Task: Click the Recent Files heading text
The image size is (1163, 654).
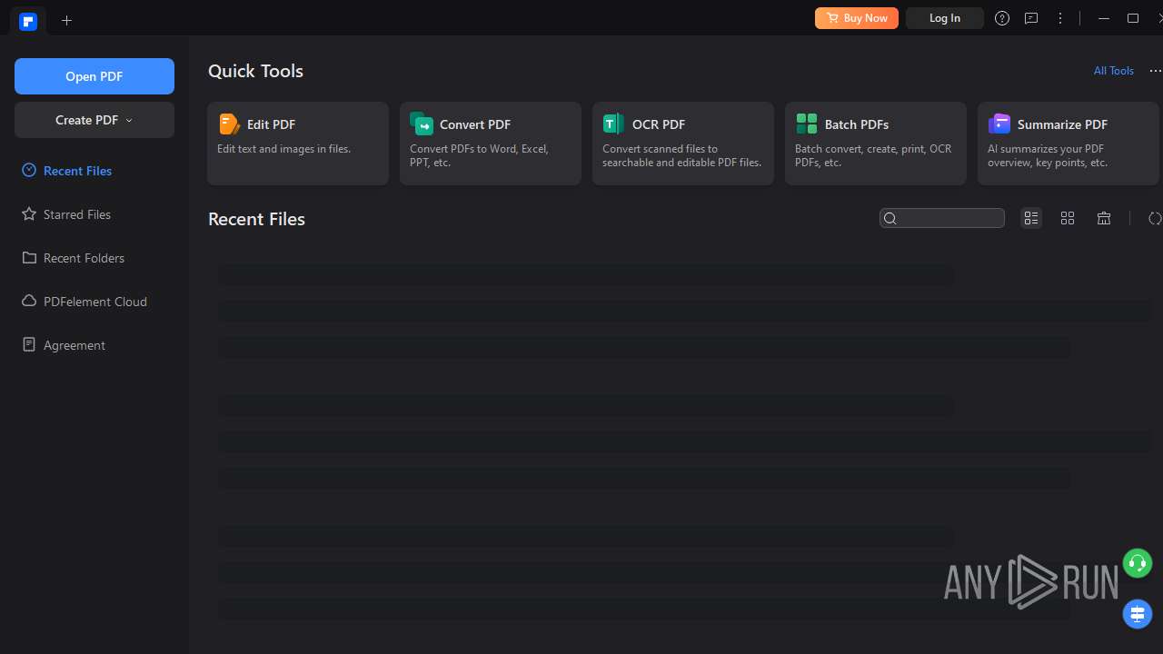Action: pyautogui.click(x=256, y=219)
